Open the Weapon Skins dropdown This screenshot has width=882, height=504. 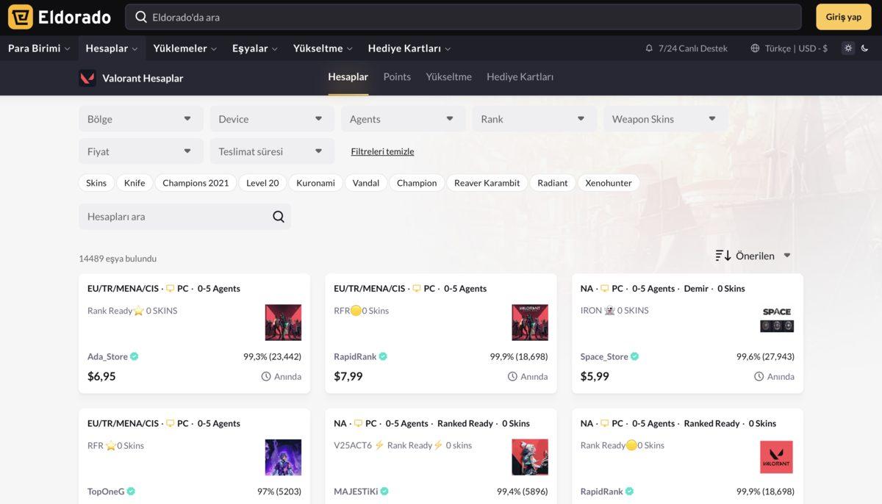coord(664,119)
